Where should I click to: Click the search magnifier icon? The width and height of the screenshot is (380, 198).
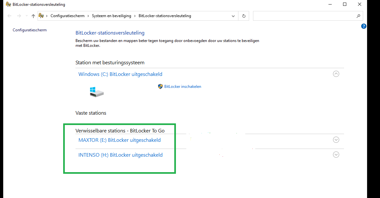358,16
